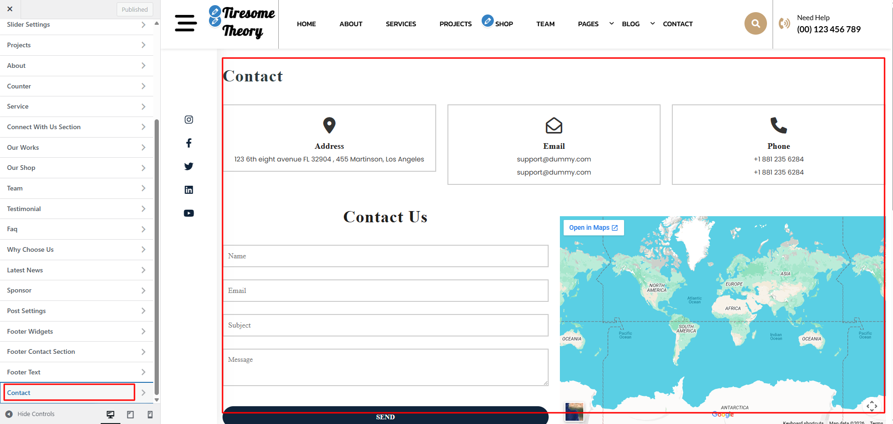Click the satellite map type thumbnail
893x424 pixels.
[574, 412]
